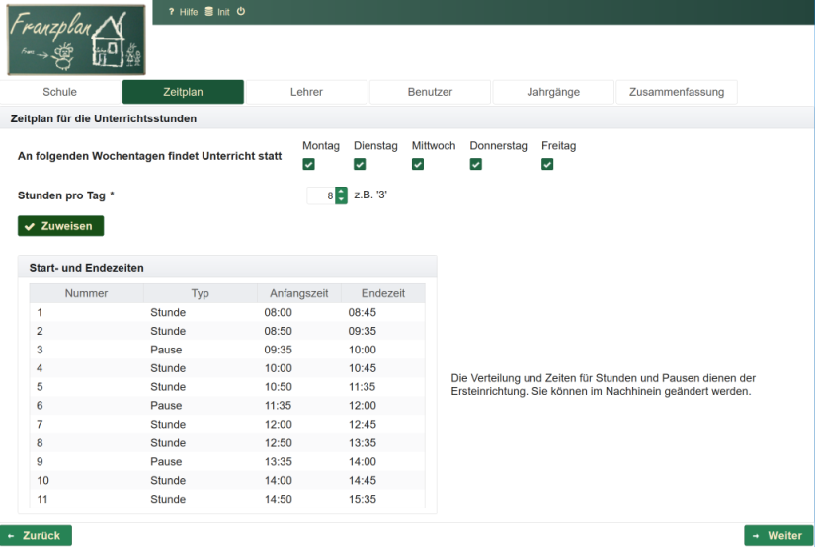
Task: Toggle the Dienstag weekday checkbox
Action: (x=360, y=164)
